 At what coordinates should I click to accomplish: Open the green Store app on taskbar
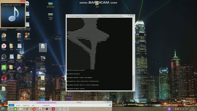15,109
